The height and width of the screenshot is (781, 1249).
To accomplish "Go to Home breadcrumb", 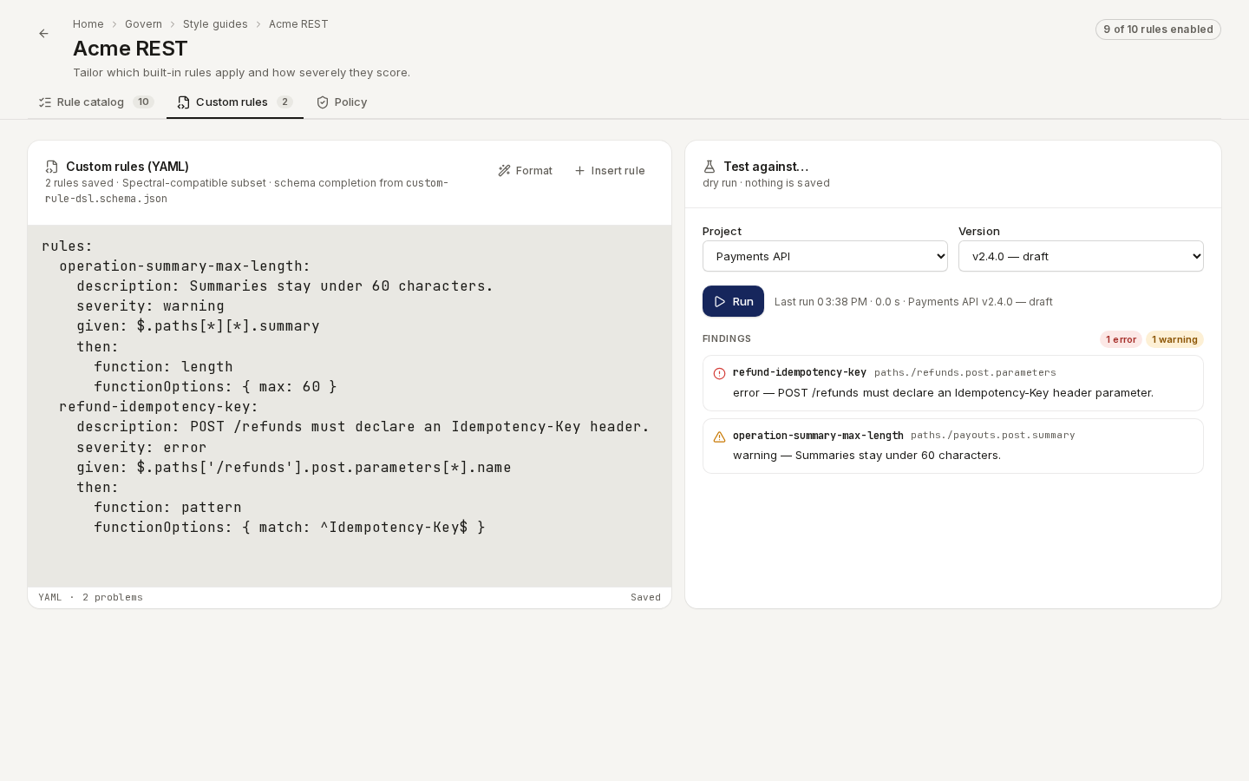I will click(x=88, y=24).
